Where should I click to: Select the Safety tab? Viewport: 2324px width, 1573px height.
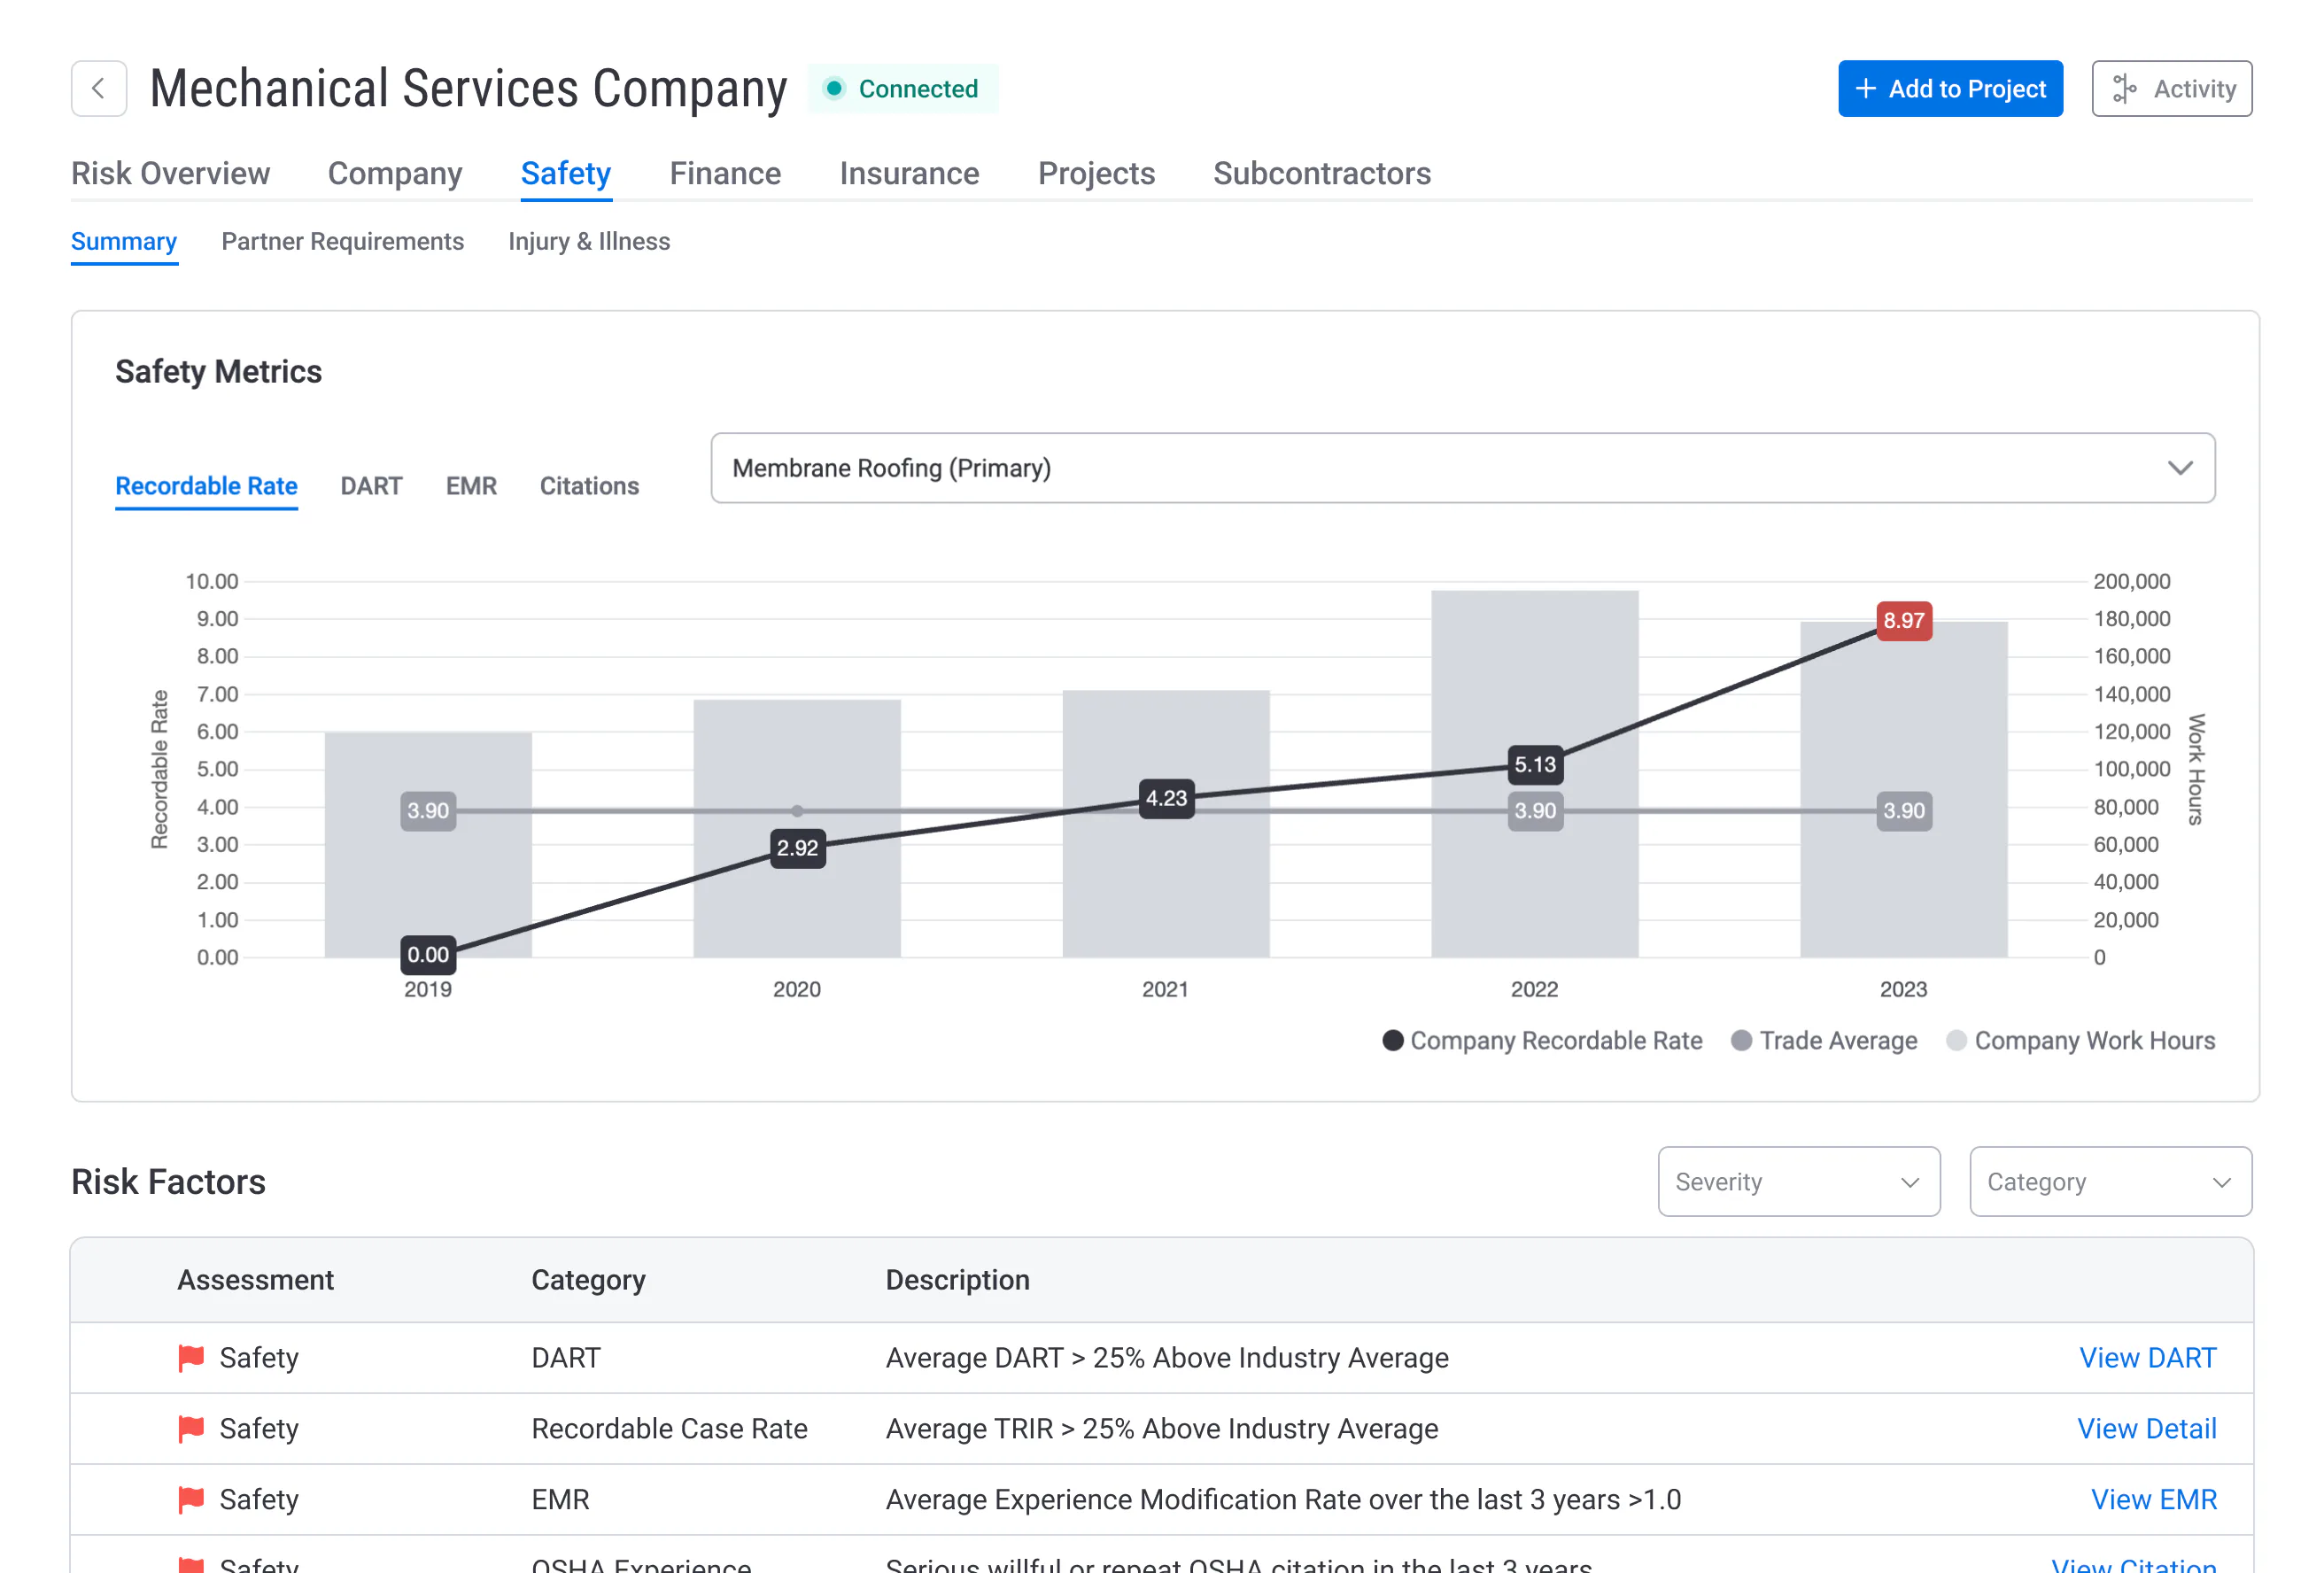[x=566, y=173]
